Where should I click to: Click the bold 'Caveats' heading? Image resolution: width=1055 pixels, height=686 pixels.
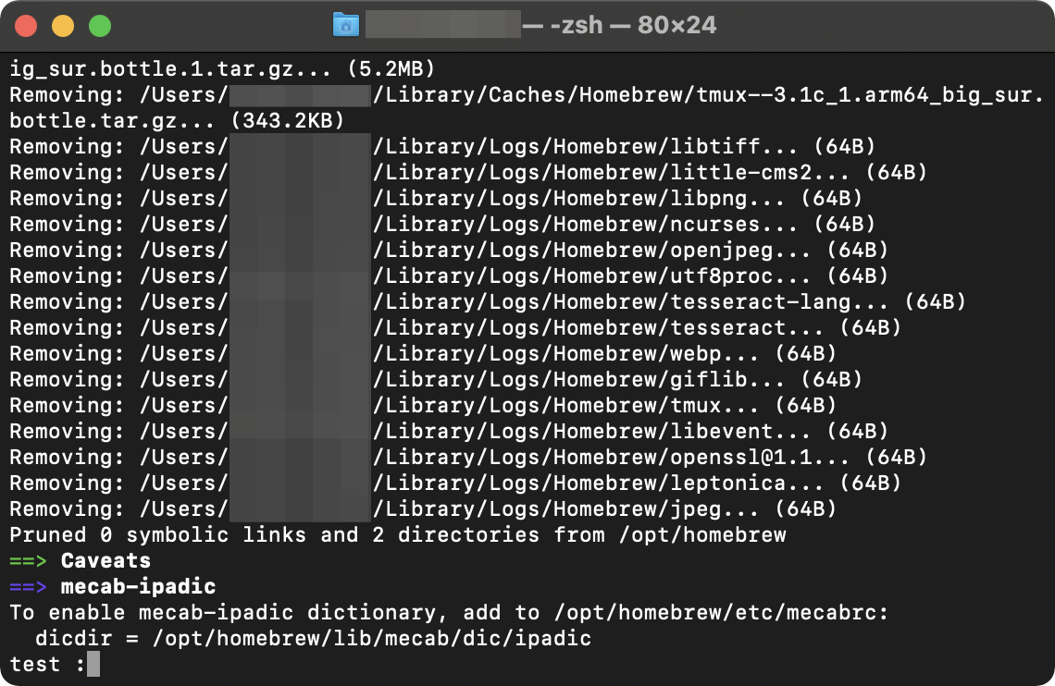point(105,560)
